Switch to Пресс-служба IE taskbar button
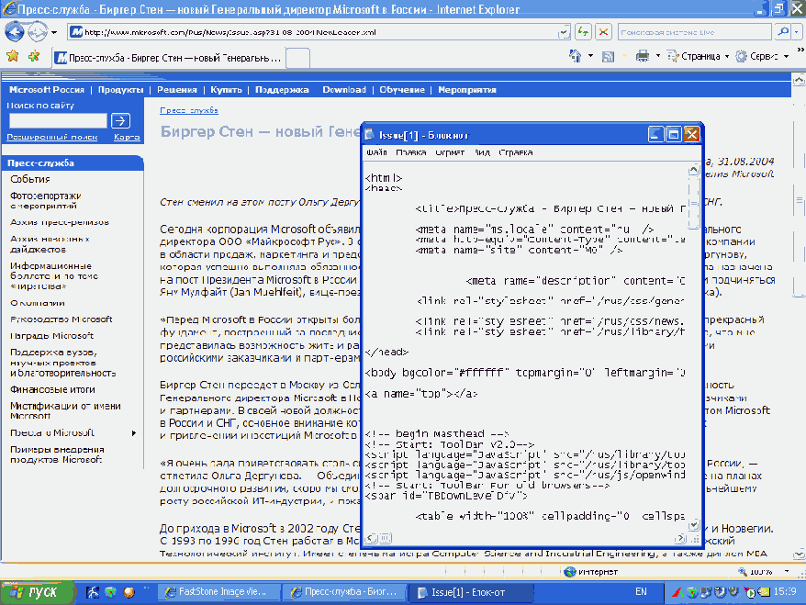 coord(345,592)
